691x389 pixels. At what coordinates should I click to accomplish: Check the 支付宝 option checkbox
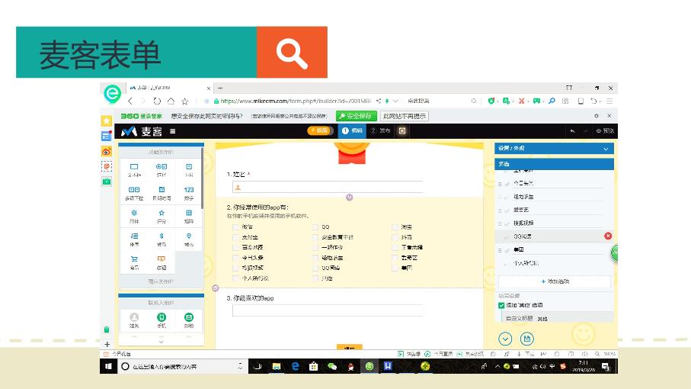(x=235, y=237)
